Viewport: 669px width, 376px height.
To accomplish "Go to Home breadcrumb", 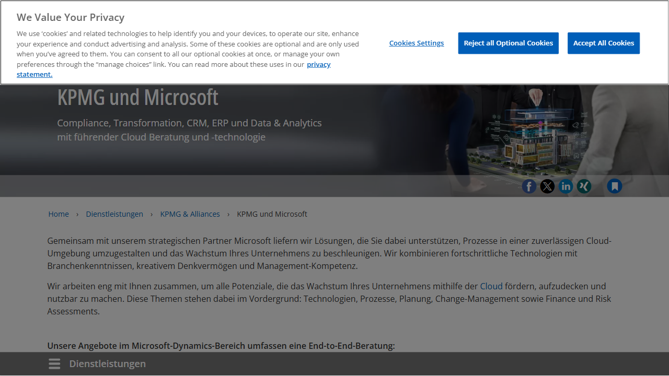I will click(59, 214).
